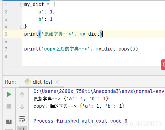
Task: Click the copy之后的字典--> output line
Action: point(79,106)
